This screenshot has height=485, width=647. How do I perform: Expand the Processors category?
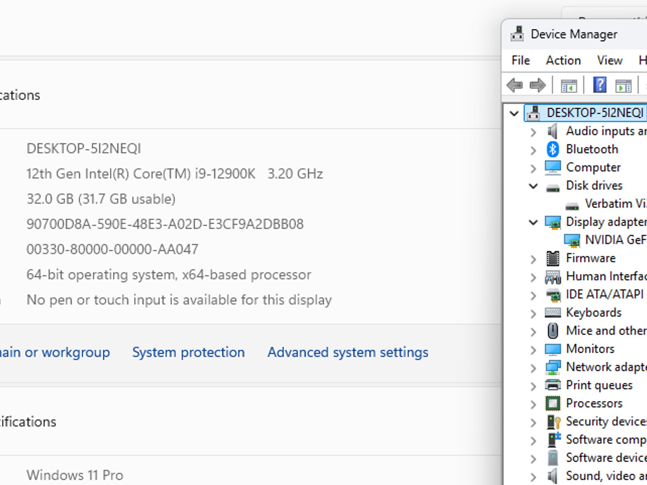[x=533, y=404]
